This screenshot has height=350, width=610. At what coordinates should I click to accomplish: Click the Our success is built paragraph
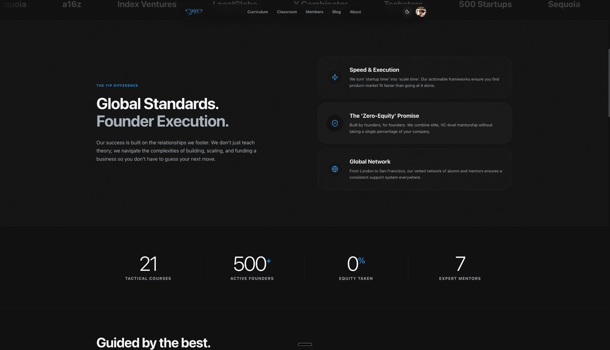(x=176, y=151)
